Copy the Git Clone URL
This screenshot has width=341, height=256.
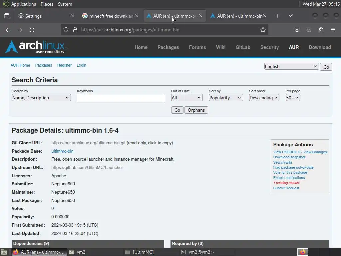coord(88,143)
